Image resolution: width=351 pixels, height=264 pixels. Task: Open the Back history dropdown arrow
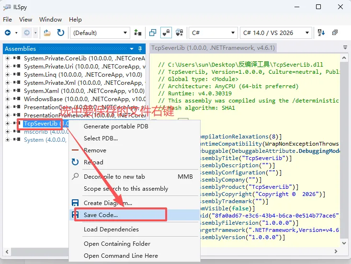16,33
